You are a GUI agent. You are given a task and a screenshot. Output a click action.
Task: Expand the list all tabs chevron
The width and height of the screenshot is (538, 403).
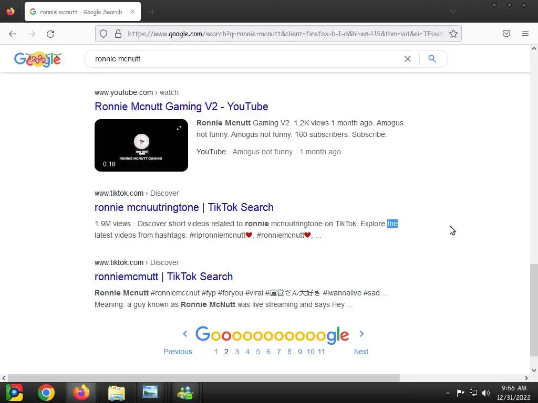pos(452,12)
